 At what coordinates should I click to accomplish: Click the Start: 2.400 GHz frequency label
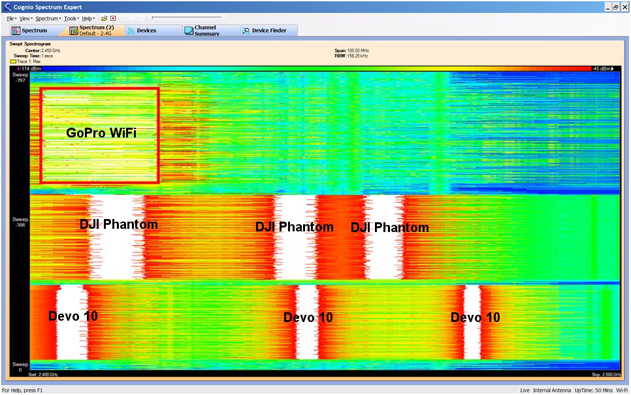click(x=42, y=375)
